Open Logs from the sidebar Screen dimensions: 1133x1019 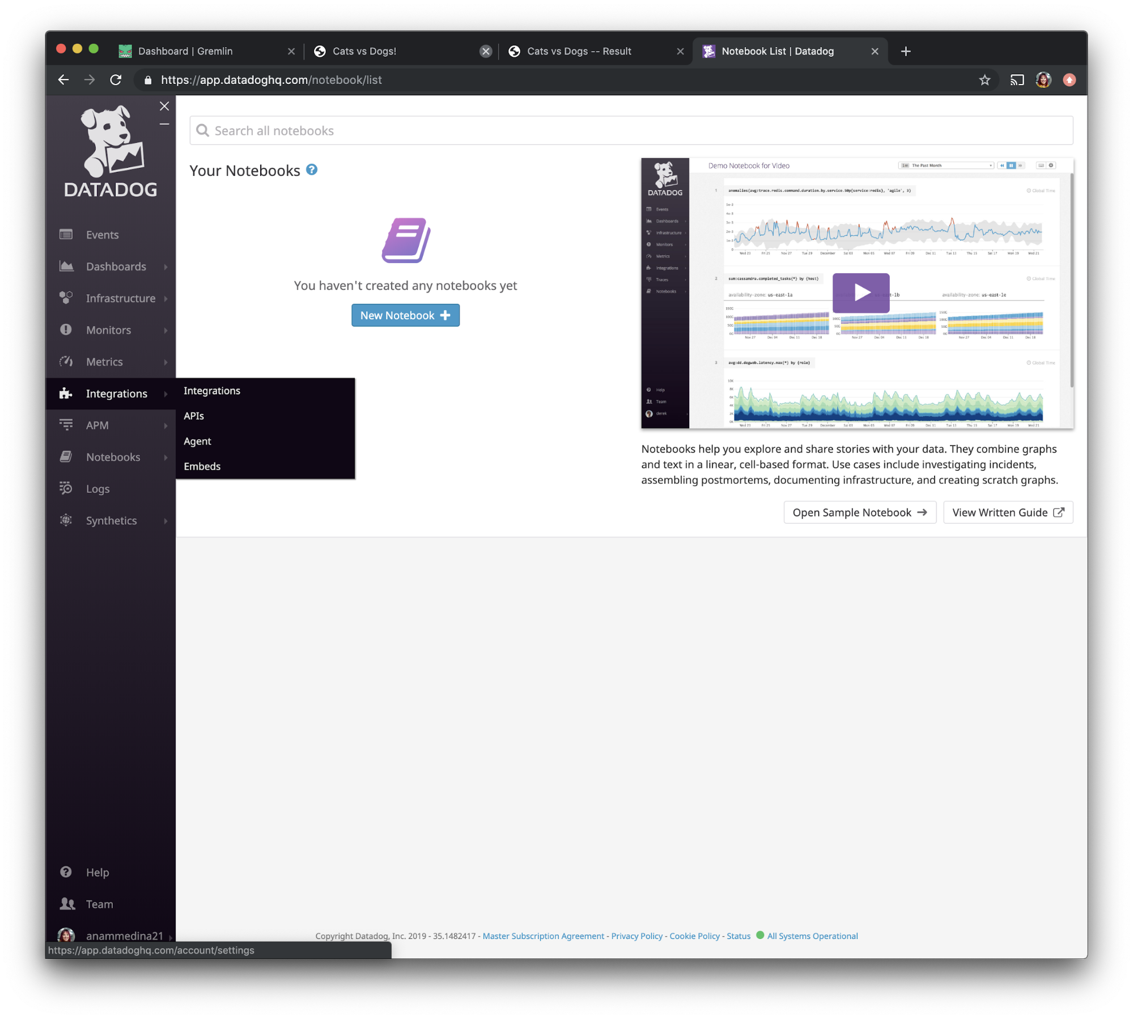pyautogui.click(x=97, y=488)
